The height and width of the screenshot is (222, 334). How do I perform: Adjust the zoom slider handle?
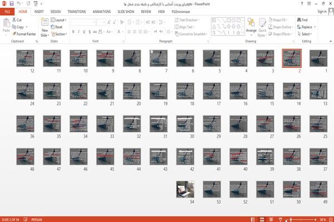pyautogui.click(x=291, y=219)
